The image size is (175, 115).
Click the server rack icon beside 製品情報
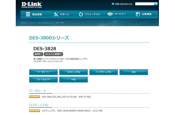(28, 14)
